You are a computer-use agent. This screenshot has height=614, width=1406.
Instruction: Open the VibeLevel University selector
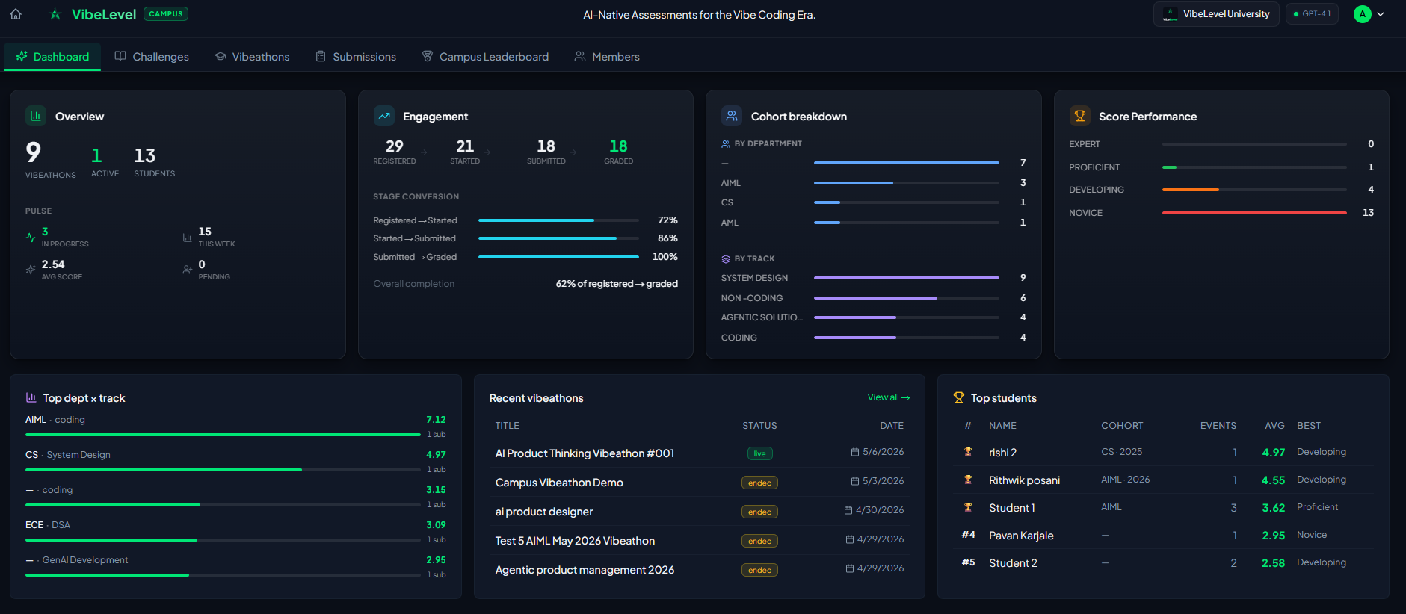(x=1216, y=14)
